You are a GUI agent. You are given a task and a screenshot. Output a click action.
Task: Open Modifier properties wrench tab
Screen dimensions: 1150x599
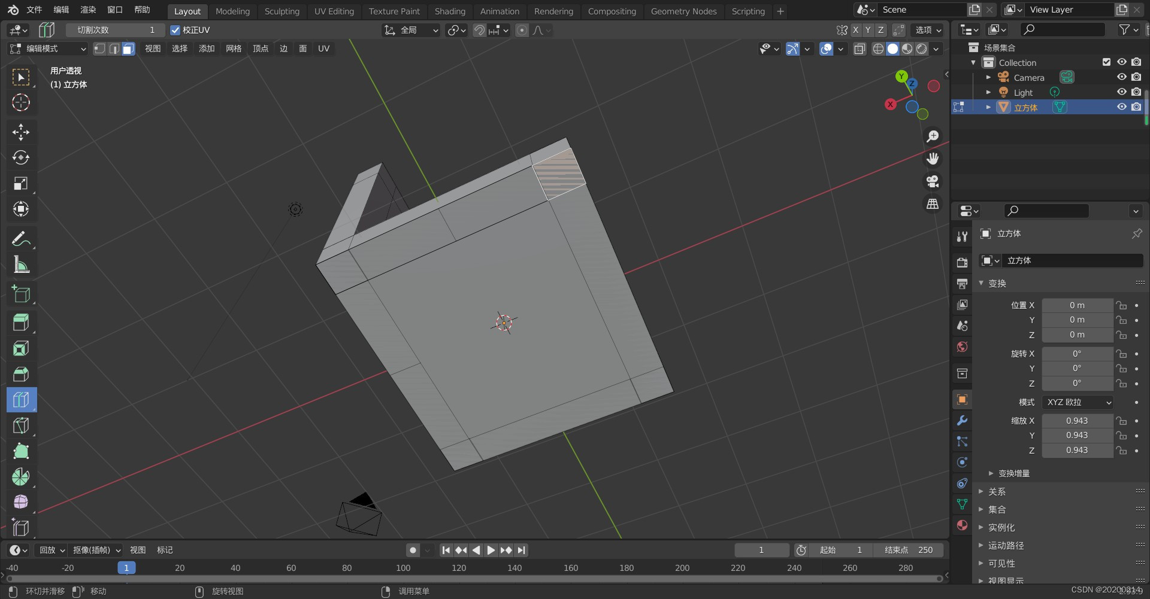click(963, 421)
